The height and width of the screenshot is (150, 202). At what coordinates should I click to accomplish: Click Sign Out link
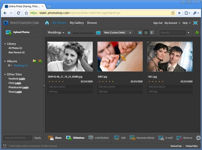pyautogui.click(x=158, y=23)
